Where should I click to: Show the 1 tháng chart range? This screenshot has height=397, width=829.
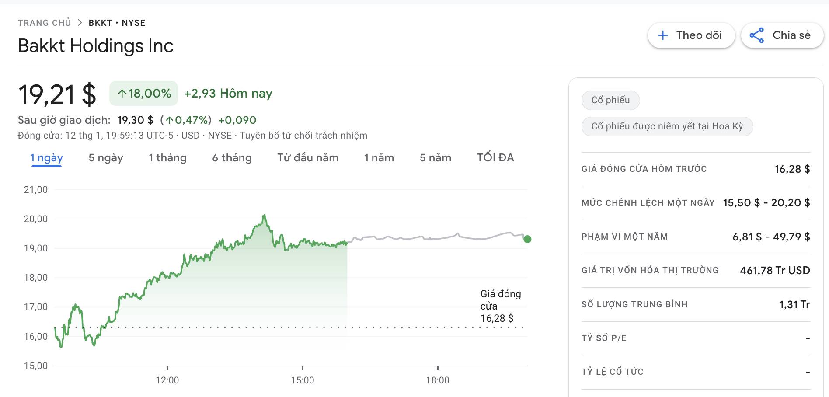167,158
